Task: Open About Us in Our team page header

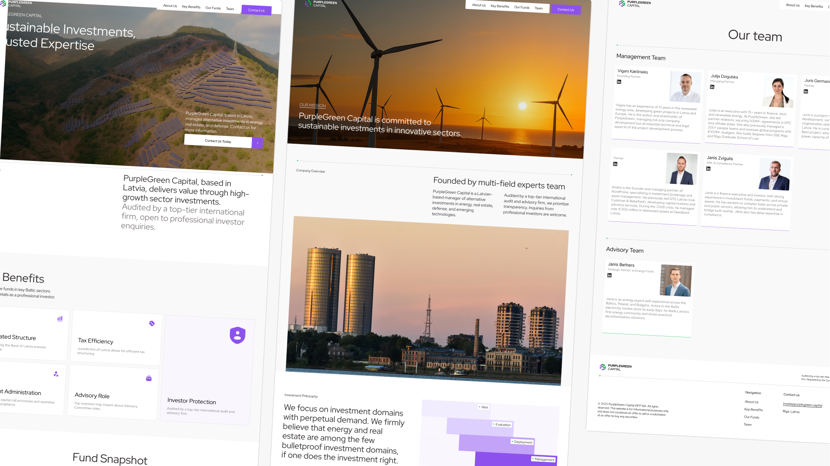Action: [x=793, y=5]
